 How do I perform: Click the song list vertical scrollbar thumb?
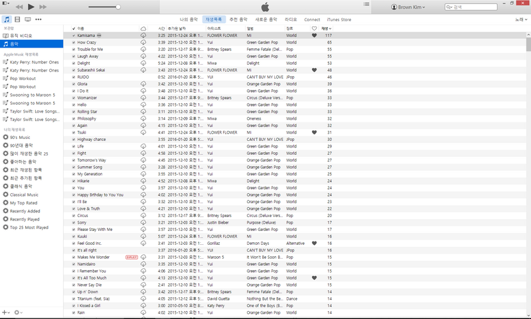point(528,44)
